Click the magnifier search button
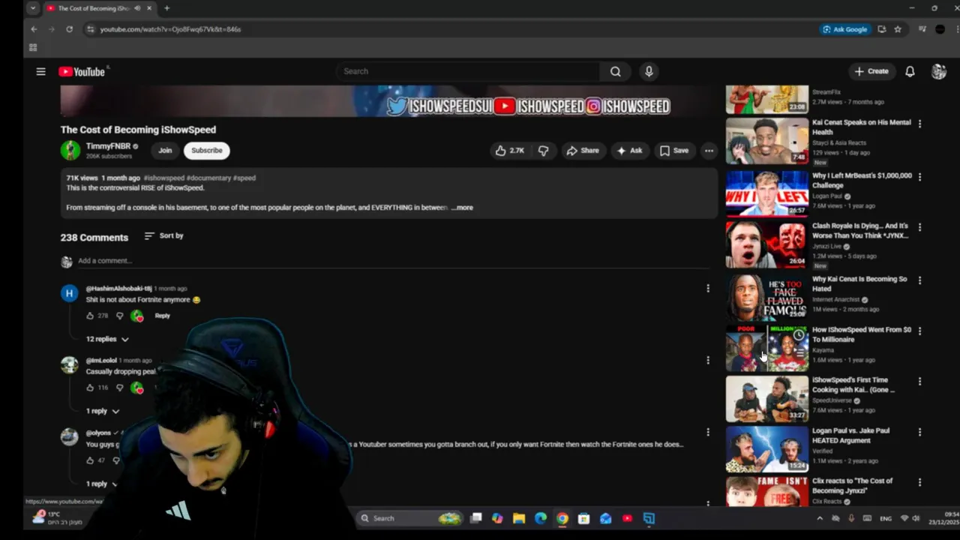The image size is (960, 540). 615,71
